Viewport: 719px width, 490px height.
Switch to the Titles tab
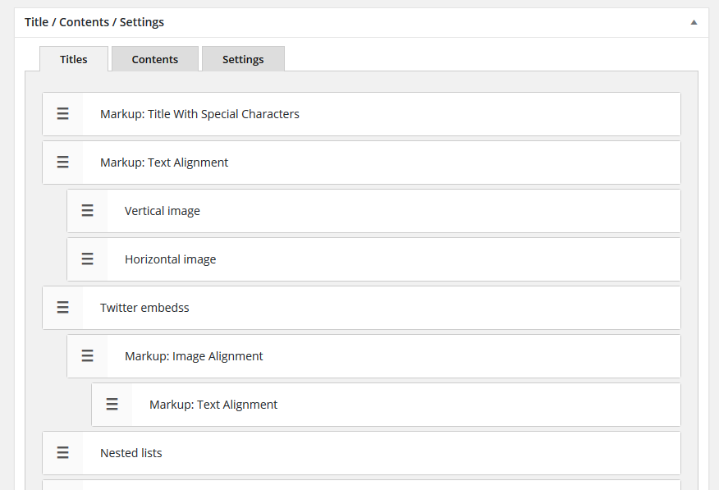(x=74, y=59)
